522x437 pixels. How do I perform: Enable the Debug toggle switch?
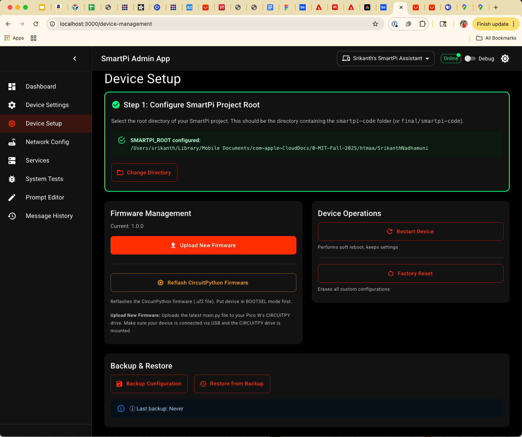tap(470, 59)
